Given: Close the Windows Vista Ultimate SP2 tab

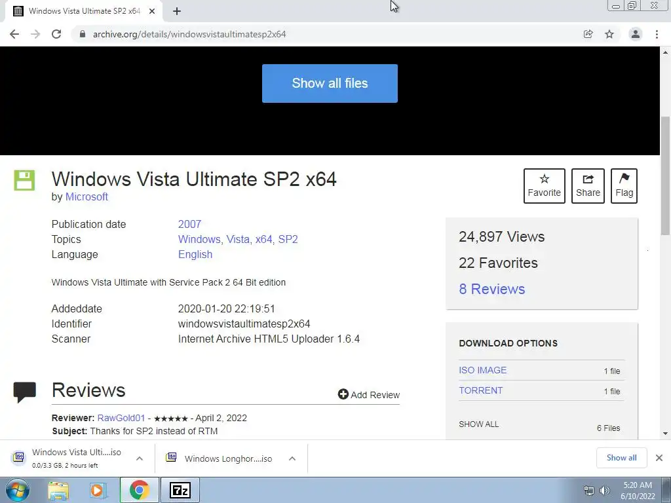Looking at the screenshot, I should [x=152, y=12].
